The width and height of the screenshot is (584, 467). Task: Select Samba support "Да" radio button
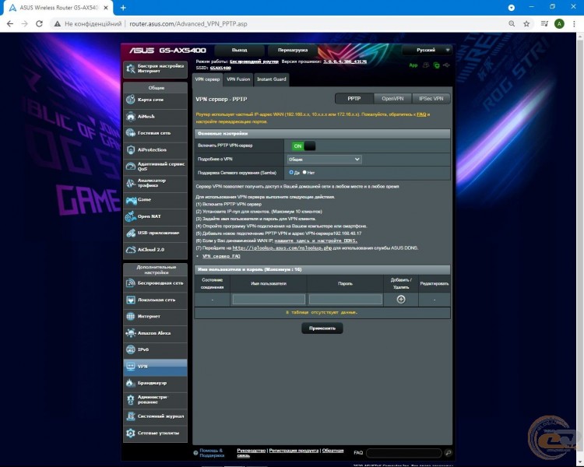tap(291, 173)
